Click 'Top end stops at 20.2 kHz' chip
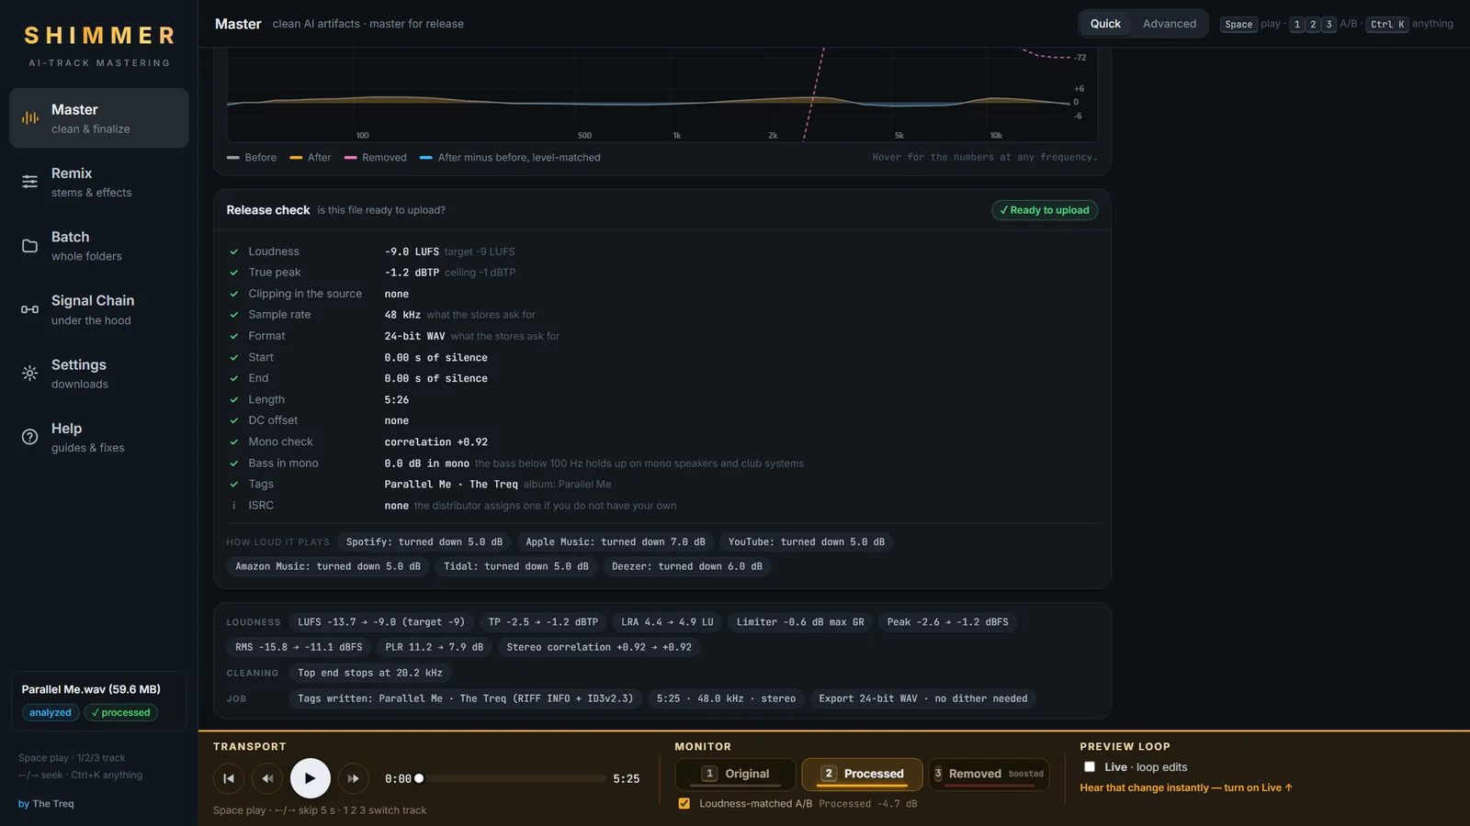Viewport: 1470px width, 826px height. click(370, 673)
